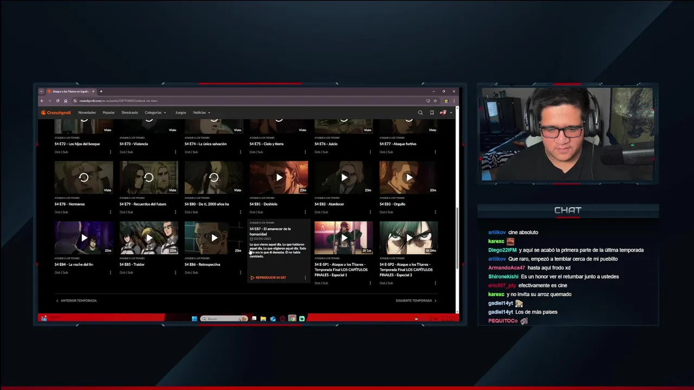
Task: Open title S4 E87 - El amanecer de la humanidad
Action: pos(271,231)
